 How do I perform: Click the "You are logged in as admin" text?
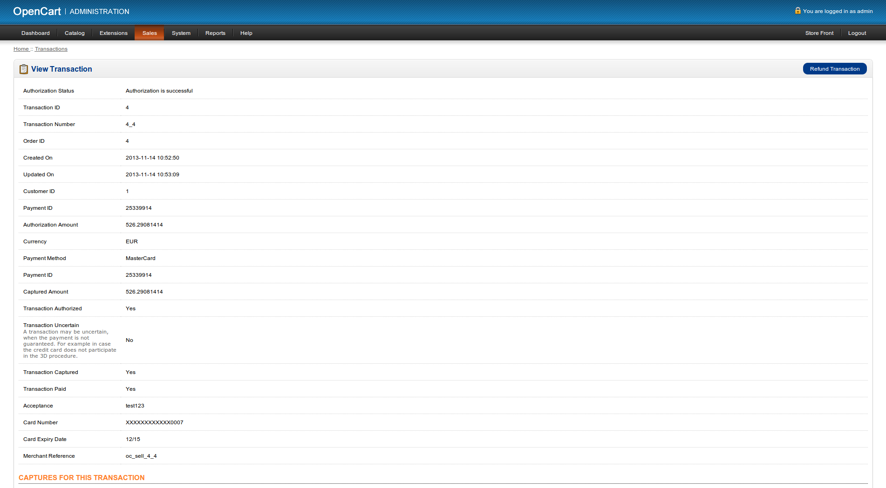pyautogui.click(x=838, y=11)
